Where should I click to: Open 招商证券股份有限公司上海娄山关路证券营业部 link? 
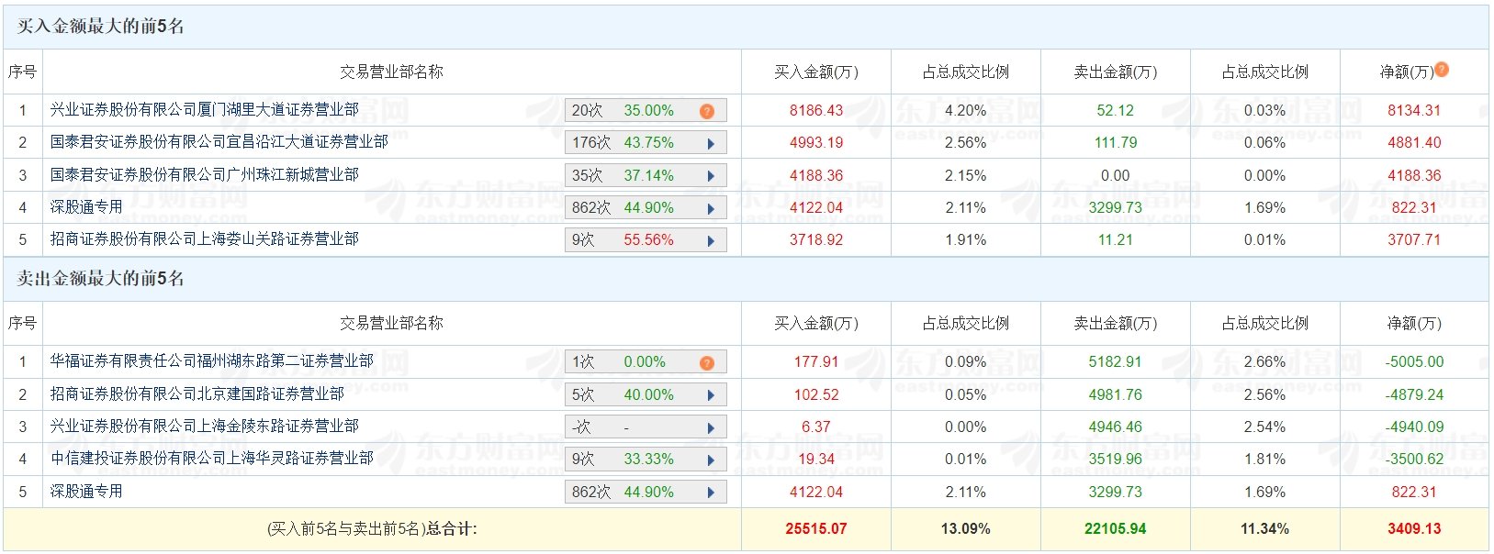point(204,239)
